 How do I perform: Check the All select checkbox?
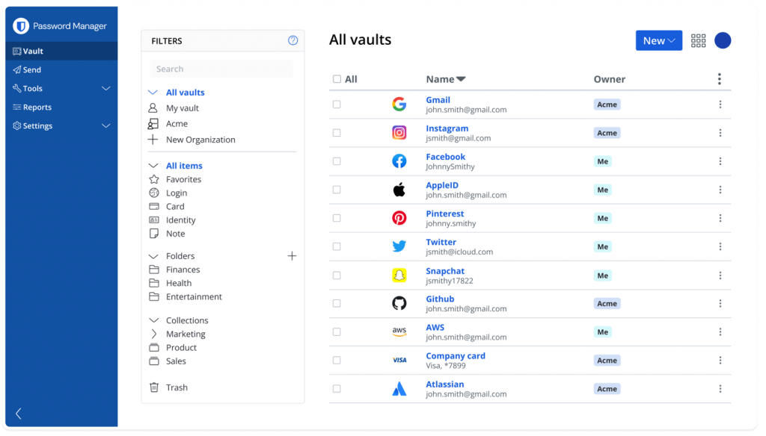pyautogui.click(x=337, y=79)
